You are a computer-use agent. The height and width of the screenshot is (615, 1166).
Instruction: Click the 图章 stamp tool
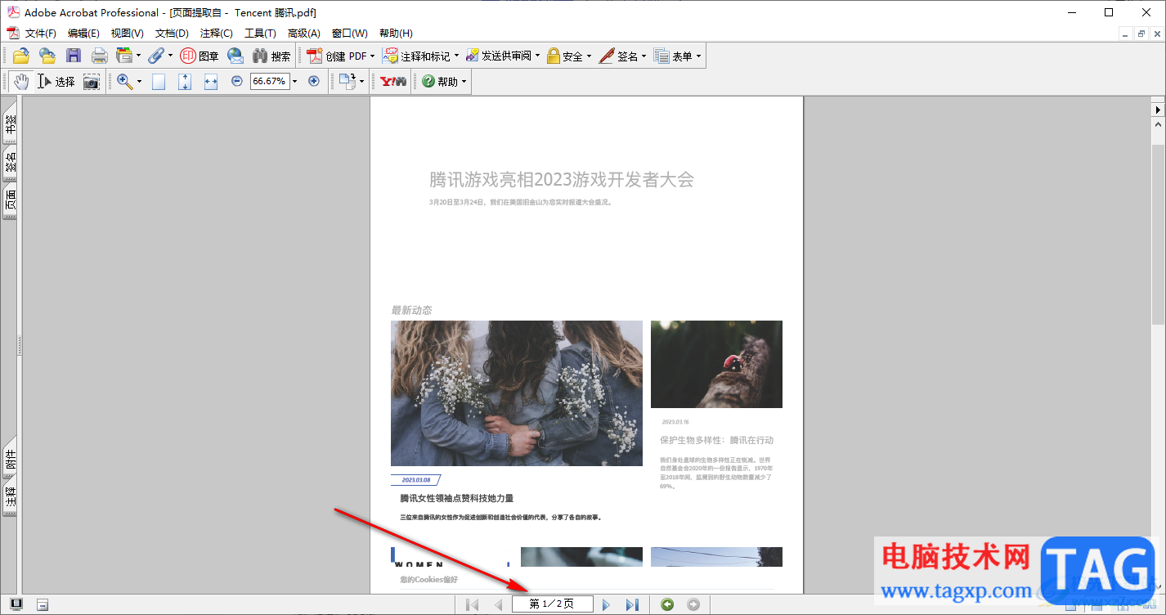[x=200, y=56]
